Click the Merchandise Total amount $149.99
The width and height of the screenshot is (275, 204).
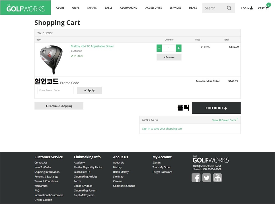pos(233,81)
